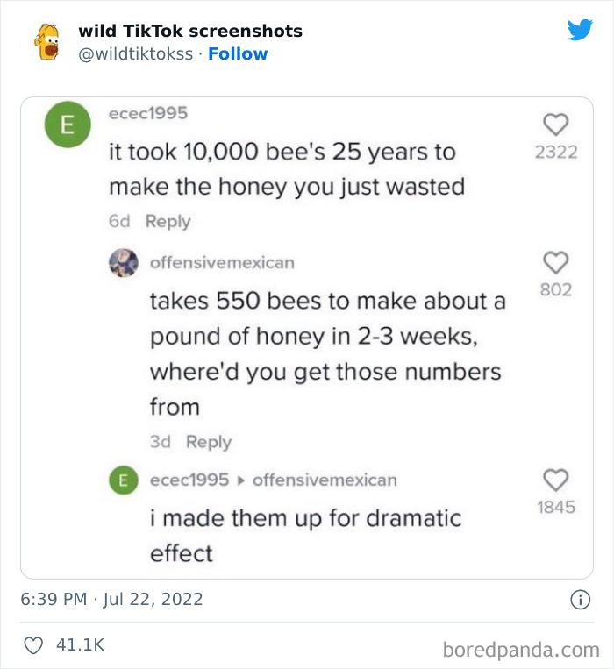Click the Twitter bird logo
This screenshot has width=614, height=669.
(580, 31)
